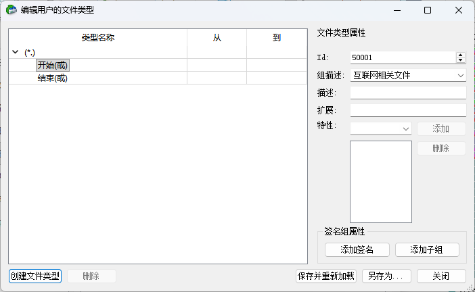This screenshot has height=292, width=475.
Task: Decrease Id value with down spinner arrow
Action: [x=461, y=60]
